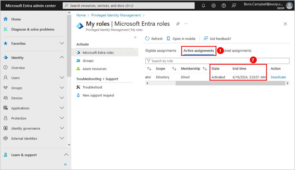
Task: Expand the Favorites section
Action: [x=62, y=43]
